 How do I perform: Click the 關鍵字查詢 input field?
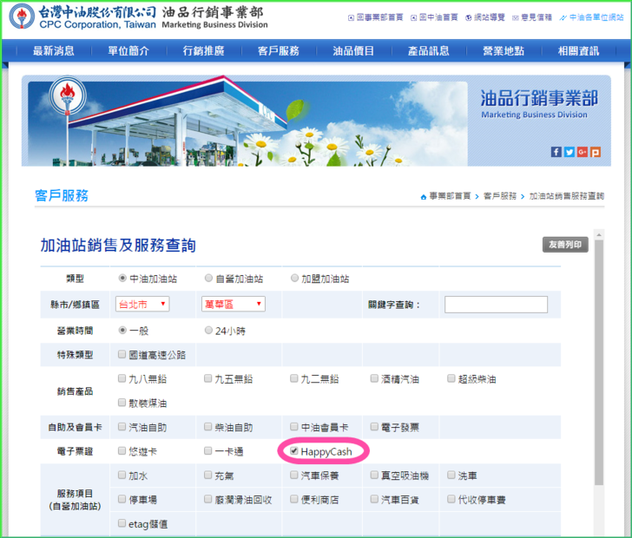(496, 305)
